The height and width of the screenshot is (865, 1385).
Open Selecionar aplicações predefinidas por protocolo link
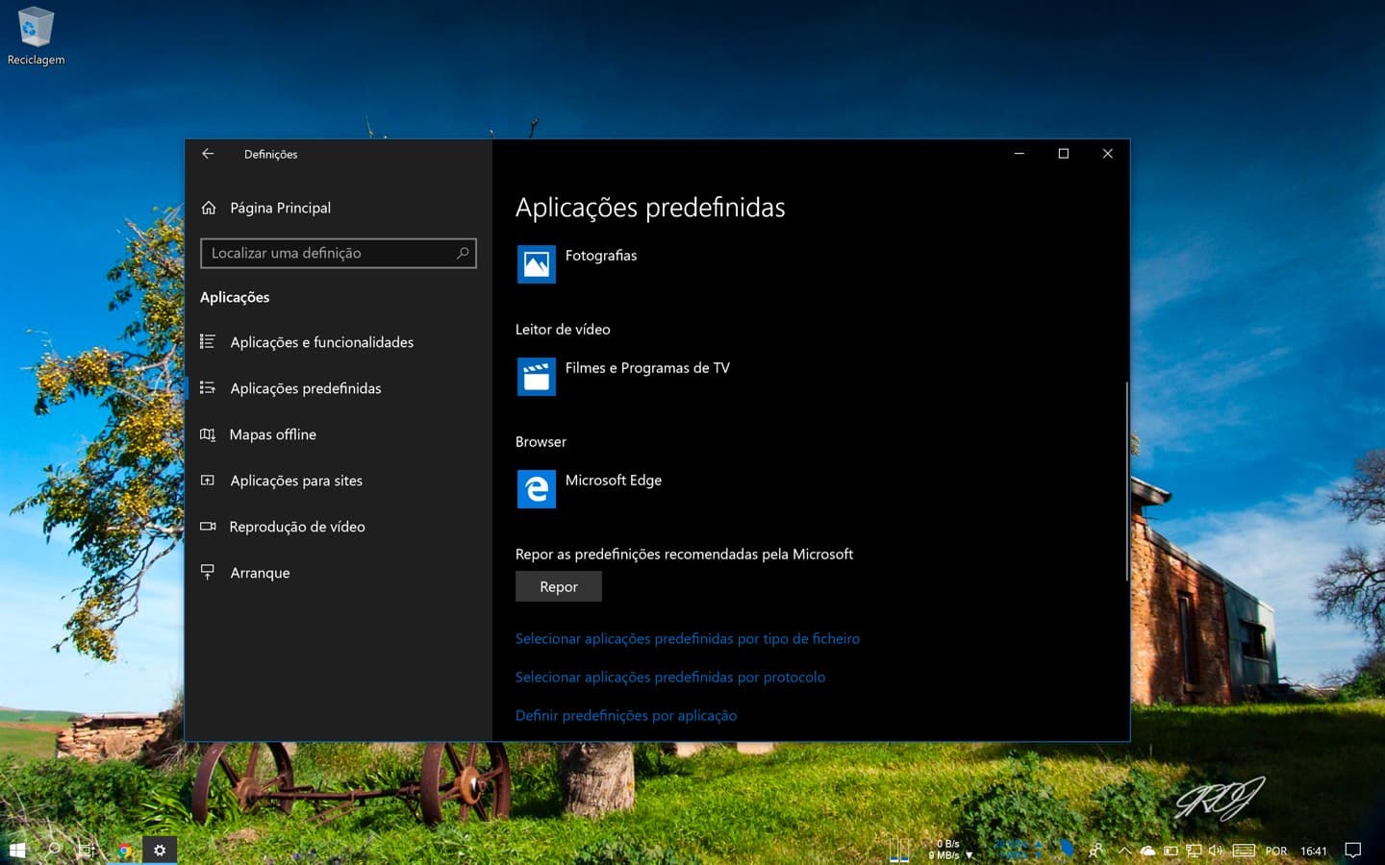[670, 677]
